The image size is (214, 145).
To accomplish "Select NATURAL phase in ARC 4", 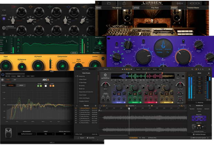I will 11,85.
